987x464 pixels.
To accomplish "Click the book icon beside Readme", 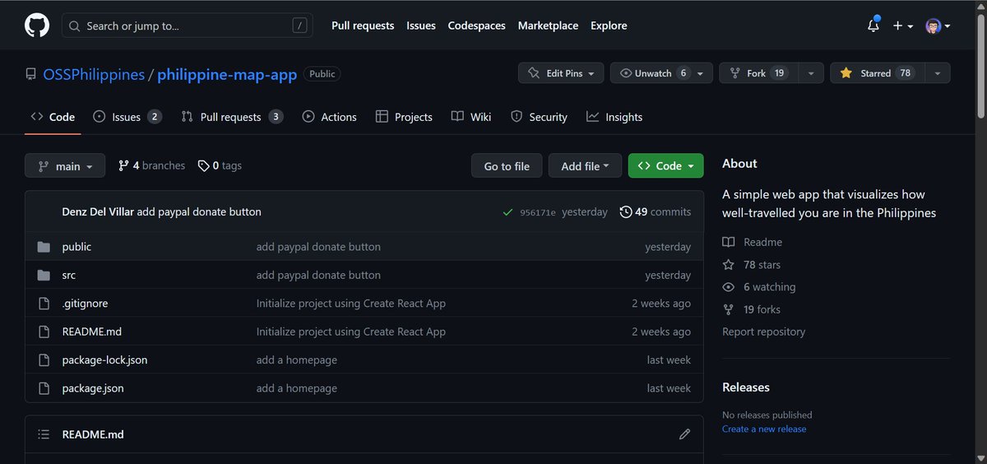I will tap(728, 242).
